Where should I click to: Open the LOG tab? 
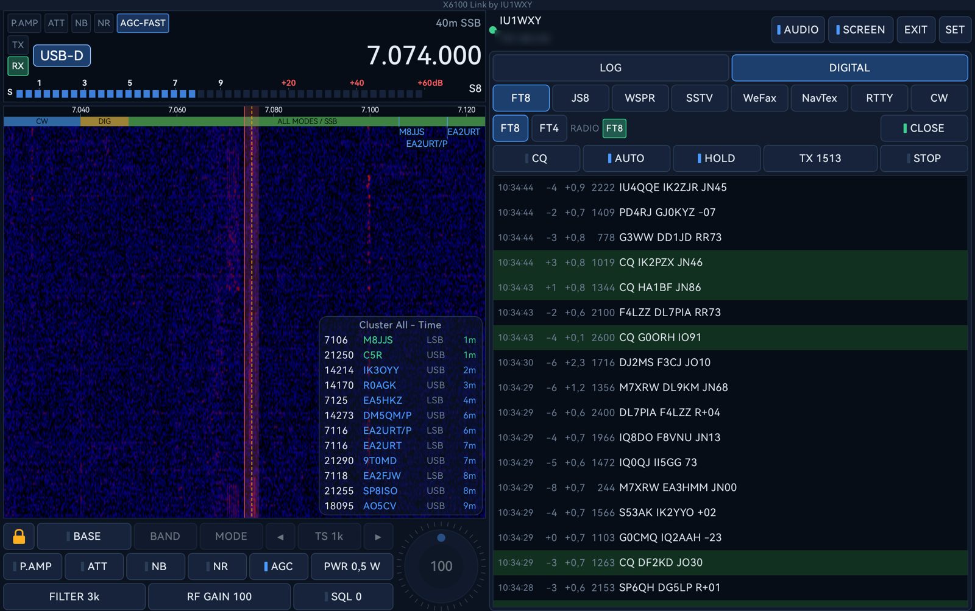pyautogui.click(x=611, y=68)
